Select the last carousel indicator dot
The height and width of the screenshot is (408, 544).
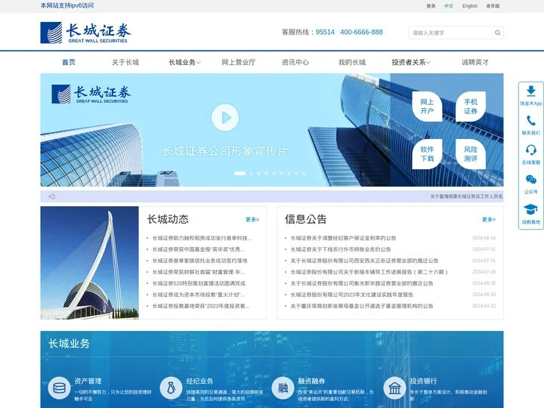tap(304, 174)
